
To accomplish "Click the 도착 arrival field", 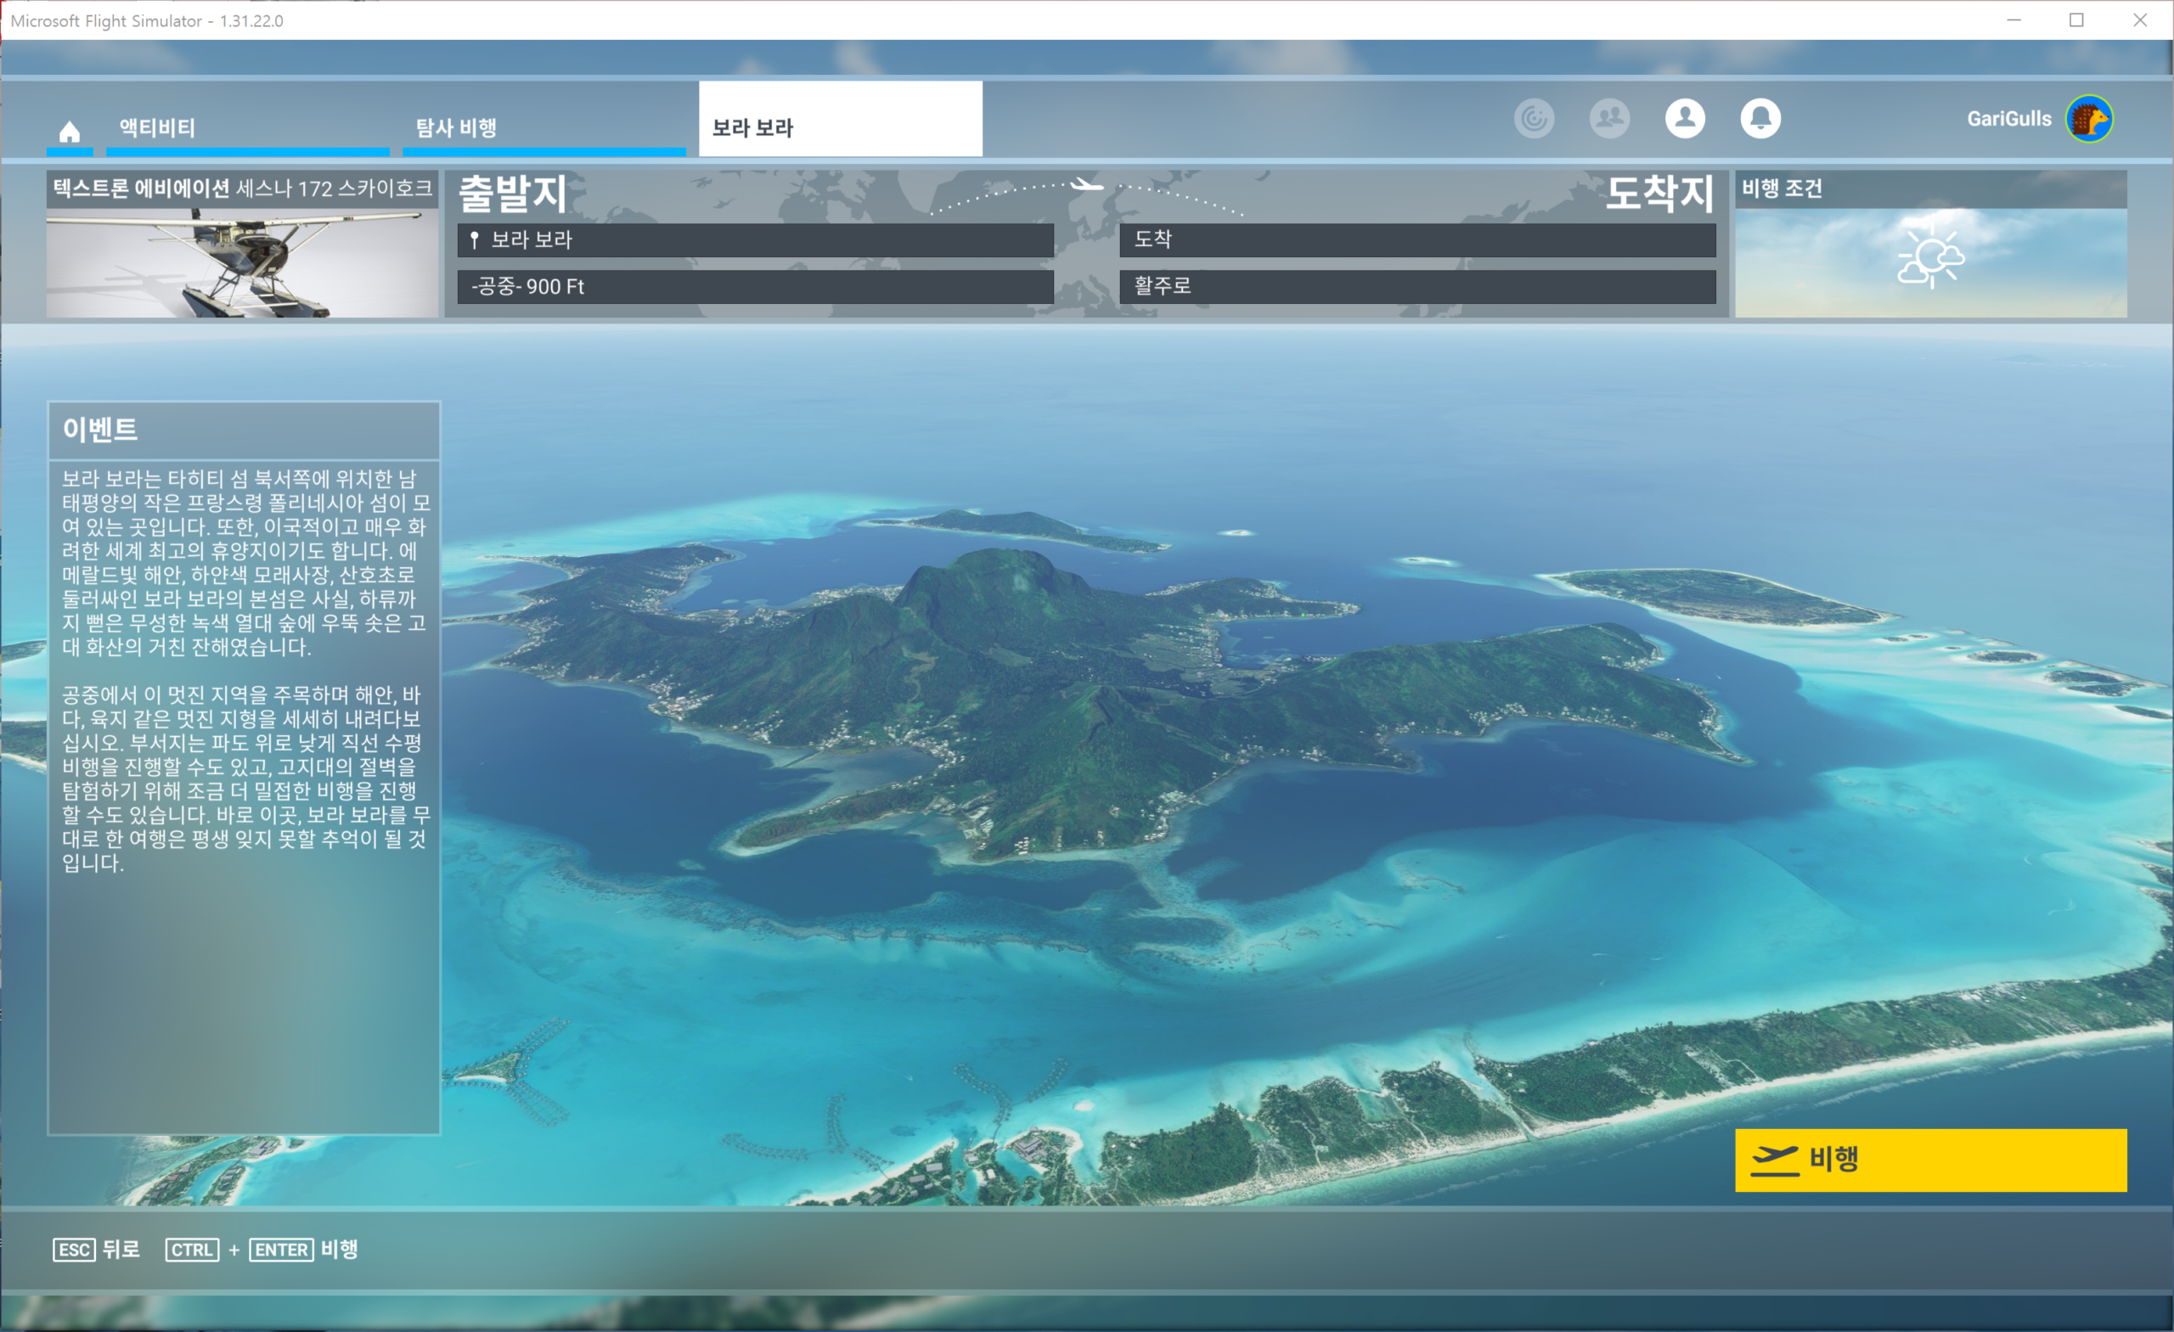I will click(1417, 239).
